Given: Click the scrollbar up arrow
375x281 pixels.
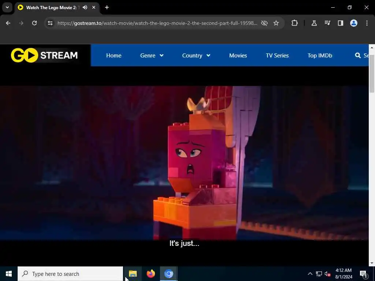Looking at the screenshot, I should point(372,48).
